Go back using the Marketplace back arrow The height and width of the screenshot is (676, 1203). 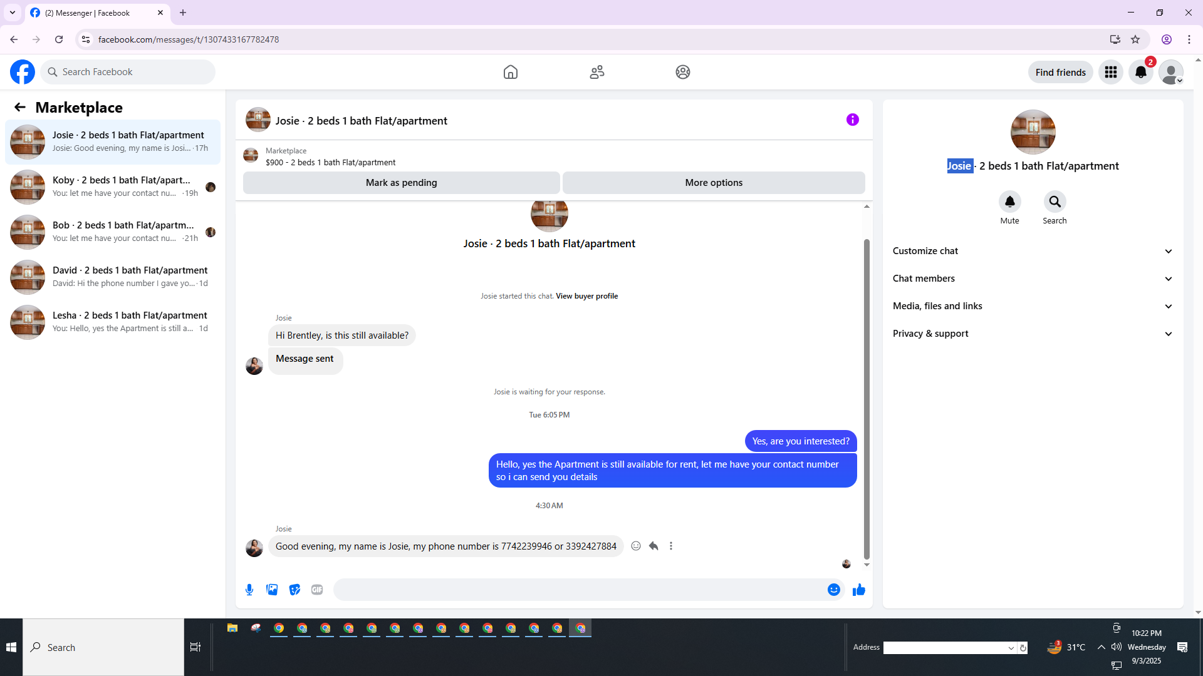click(x=20, y=108)
